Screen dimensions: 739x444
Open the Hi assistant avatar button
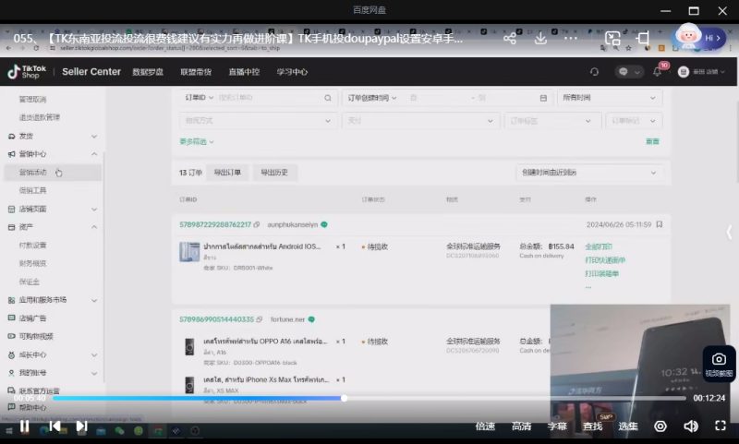tap(700, 37)
